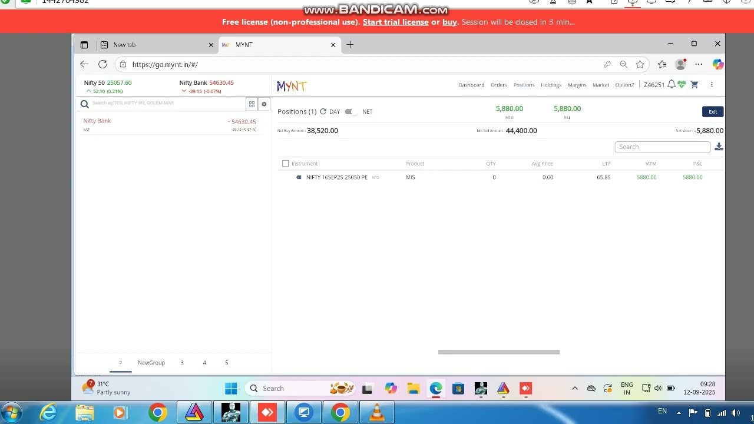Open VLC media player in taskbar
754x424 pixels.
376,412
